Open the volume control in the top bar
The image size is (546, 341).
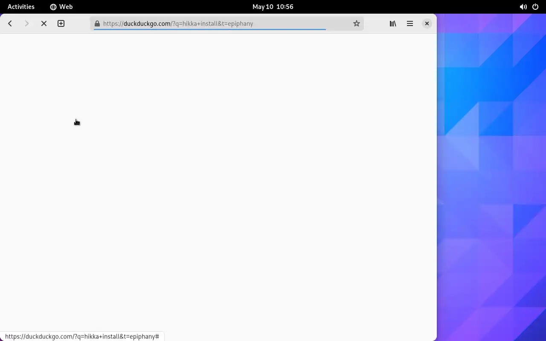[x=523, y=7]
